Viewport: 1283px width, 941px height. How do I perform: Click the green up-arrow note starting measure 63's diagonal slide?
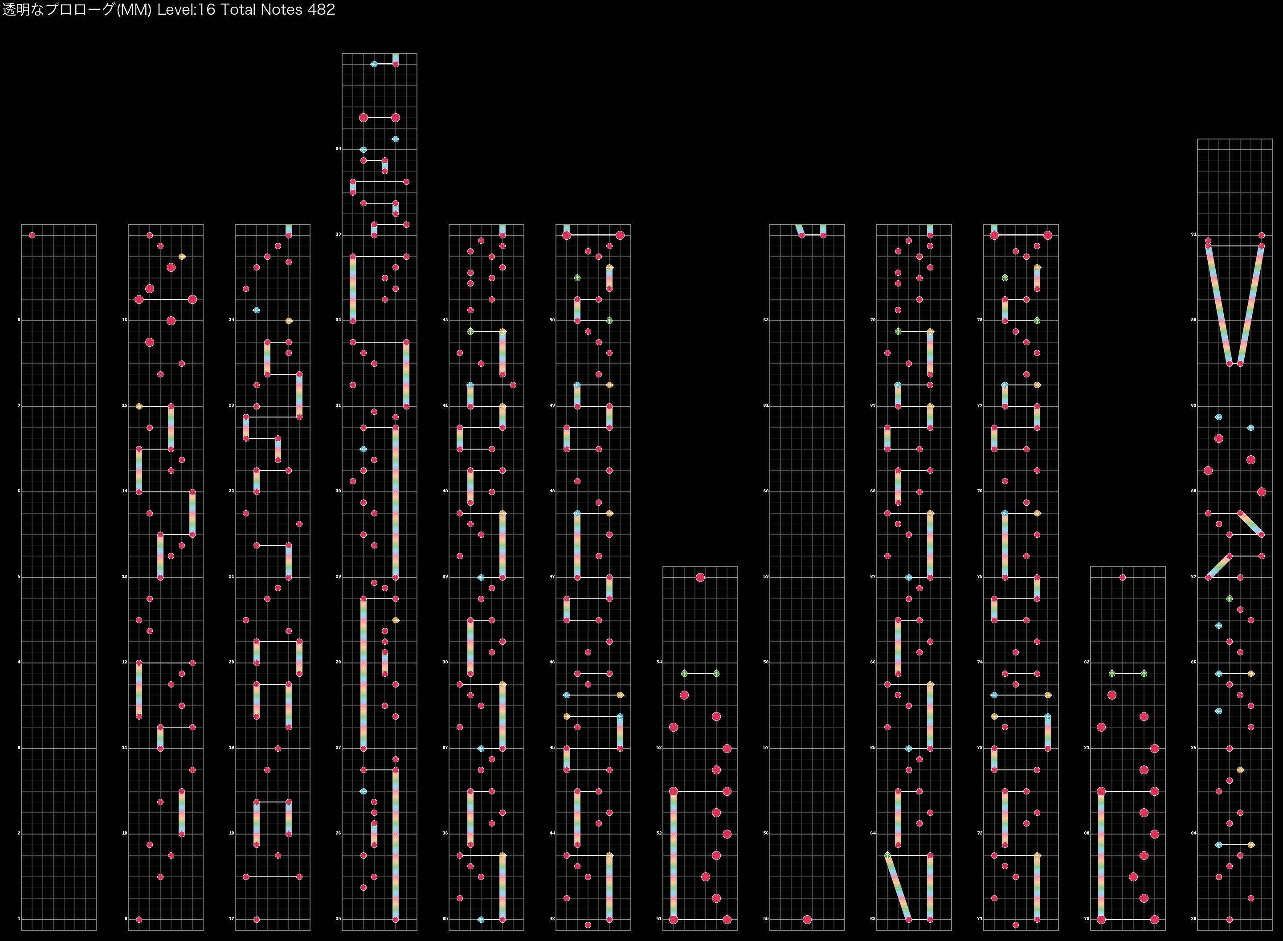(887, 855)
